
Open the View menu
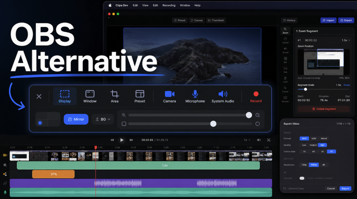[x=145, y=5]
